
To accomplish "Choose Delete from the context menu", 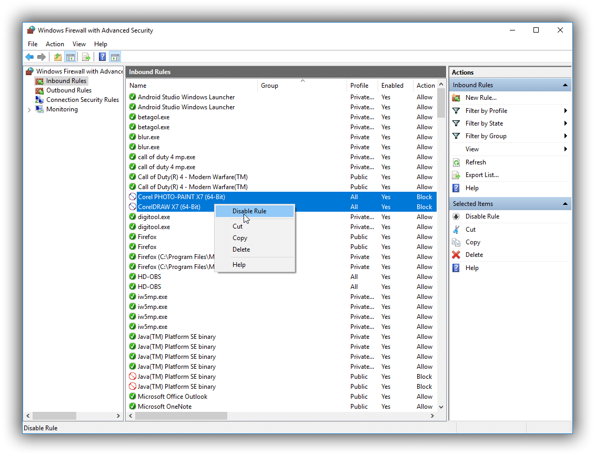I will pos(255,250).
